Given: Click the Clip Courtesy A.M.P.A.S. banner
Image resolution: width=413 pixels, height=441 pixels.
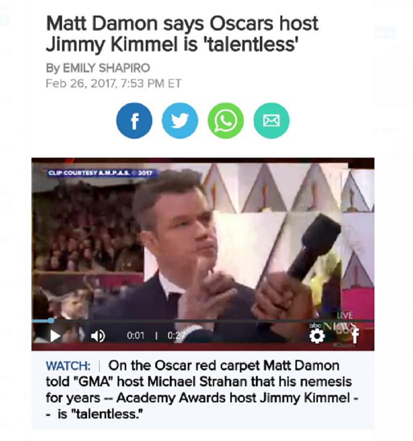Looking at the screenshot, I should point(100,173).
